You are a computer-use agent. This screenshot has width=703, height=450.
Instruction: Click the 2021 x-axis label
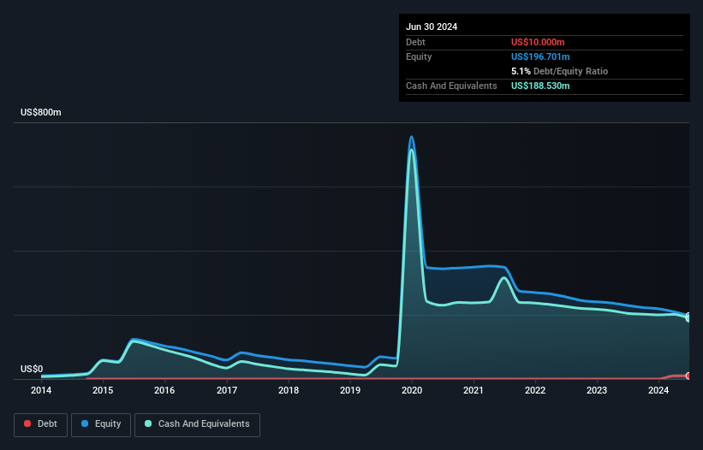pos(474,390)
